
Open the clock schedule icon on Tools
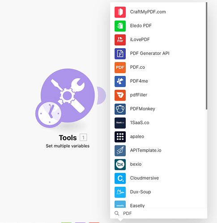[x=50, y=114]
